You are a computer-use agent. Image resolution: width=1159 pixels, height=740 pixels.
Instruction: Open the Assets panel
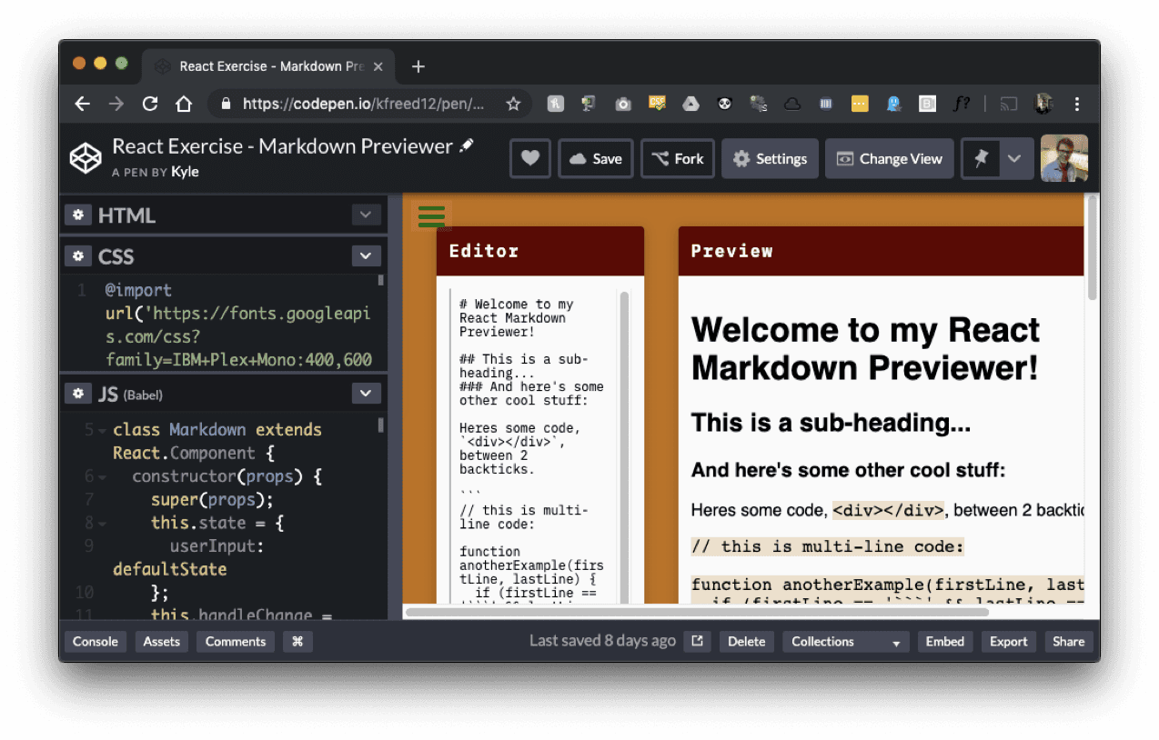point(161,641)
